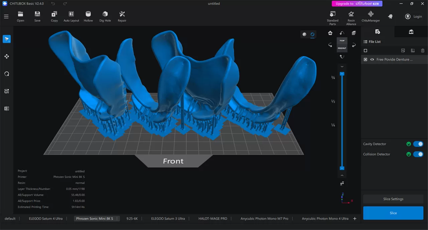Open the default profile menu options
The height and width of the screenshot is (230, 428).
(19, 218)
